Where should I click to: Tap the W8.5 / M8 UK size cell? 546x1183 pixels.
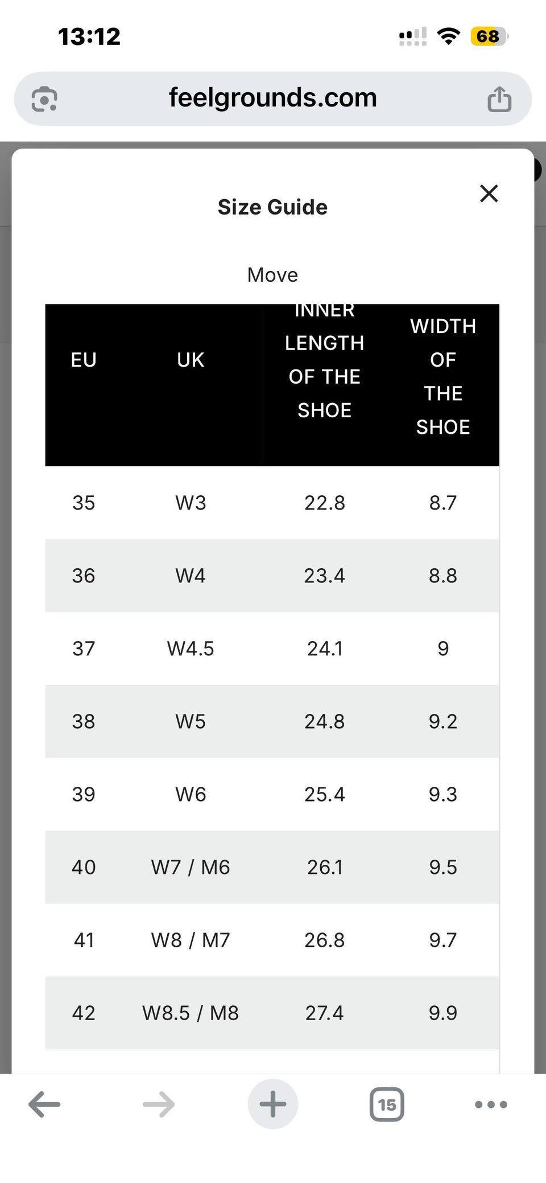(191, 1013)
